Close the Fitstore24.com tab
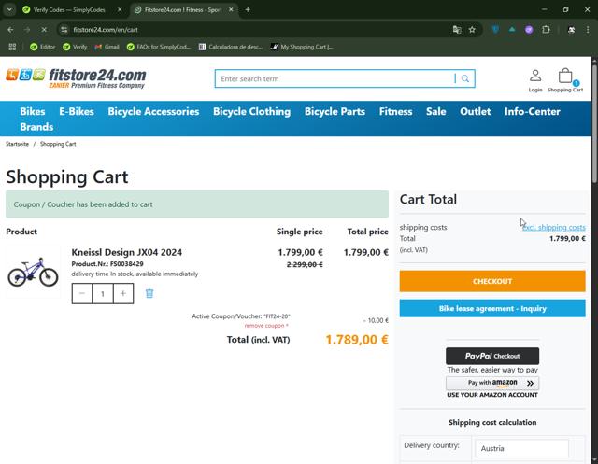 click(x=231, y=10)
